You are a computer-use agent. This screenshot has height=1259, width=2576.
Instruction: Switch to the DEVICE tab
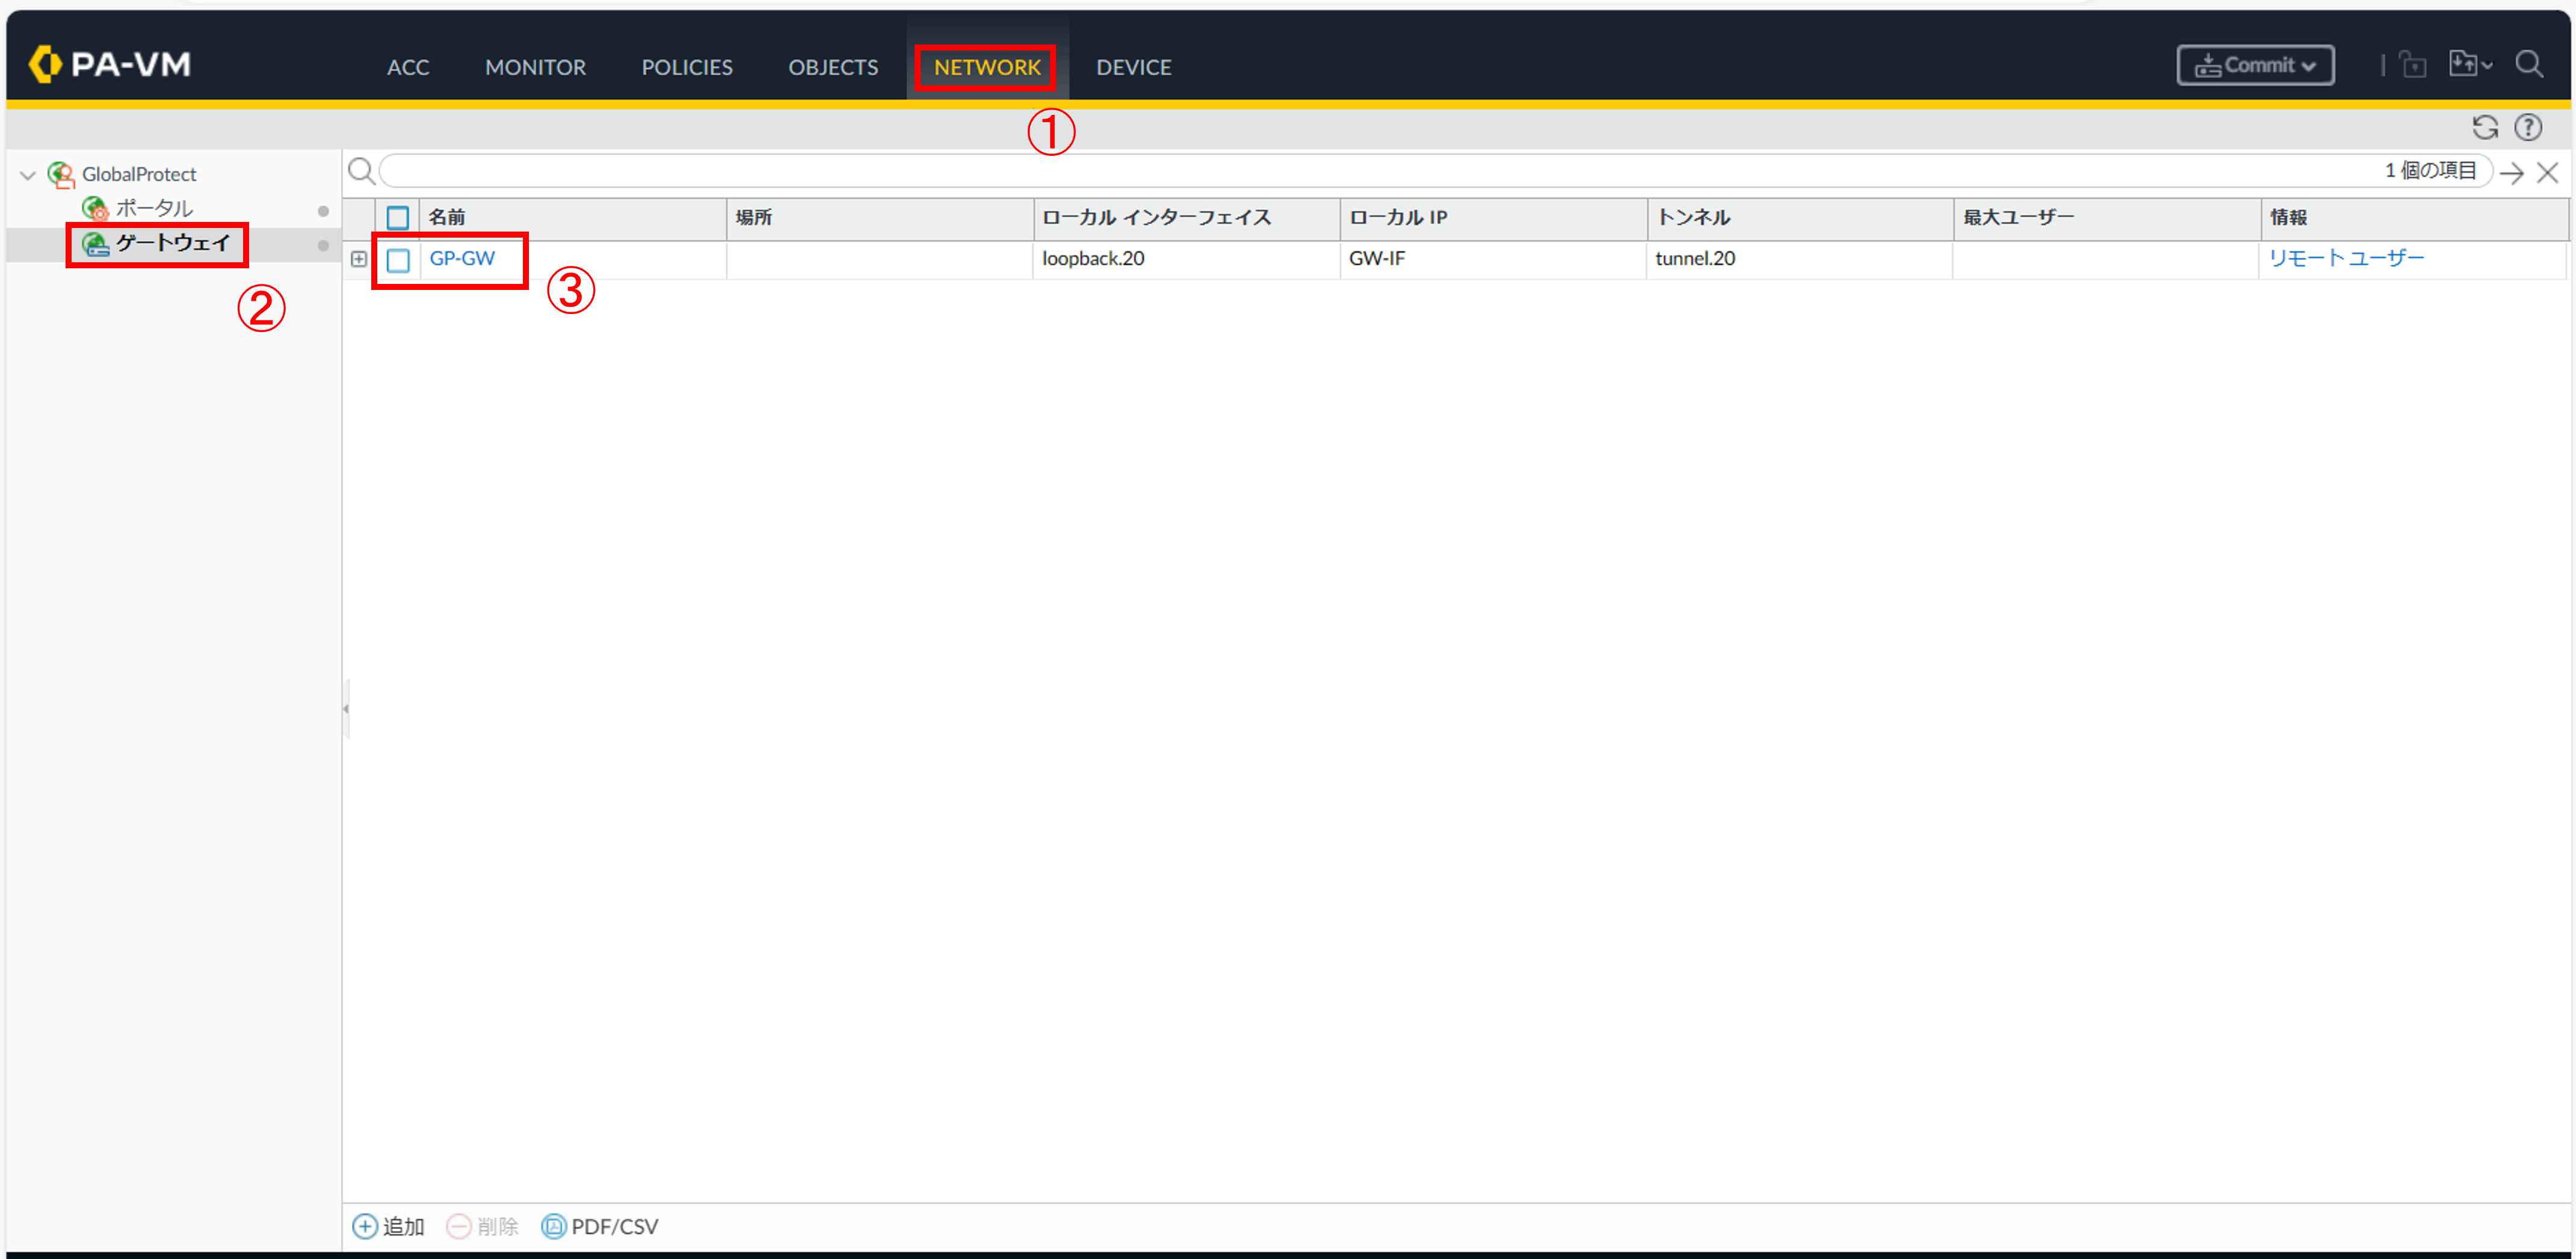tap(1133, 67)
